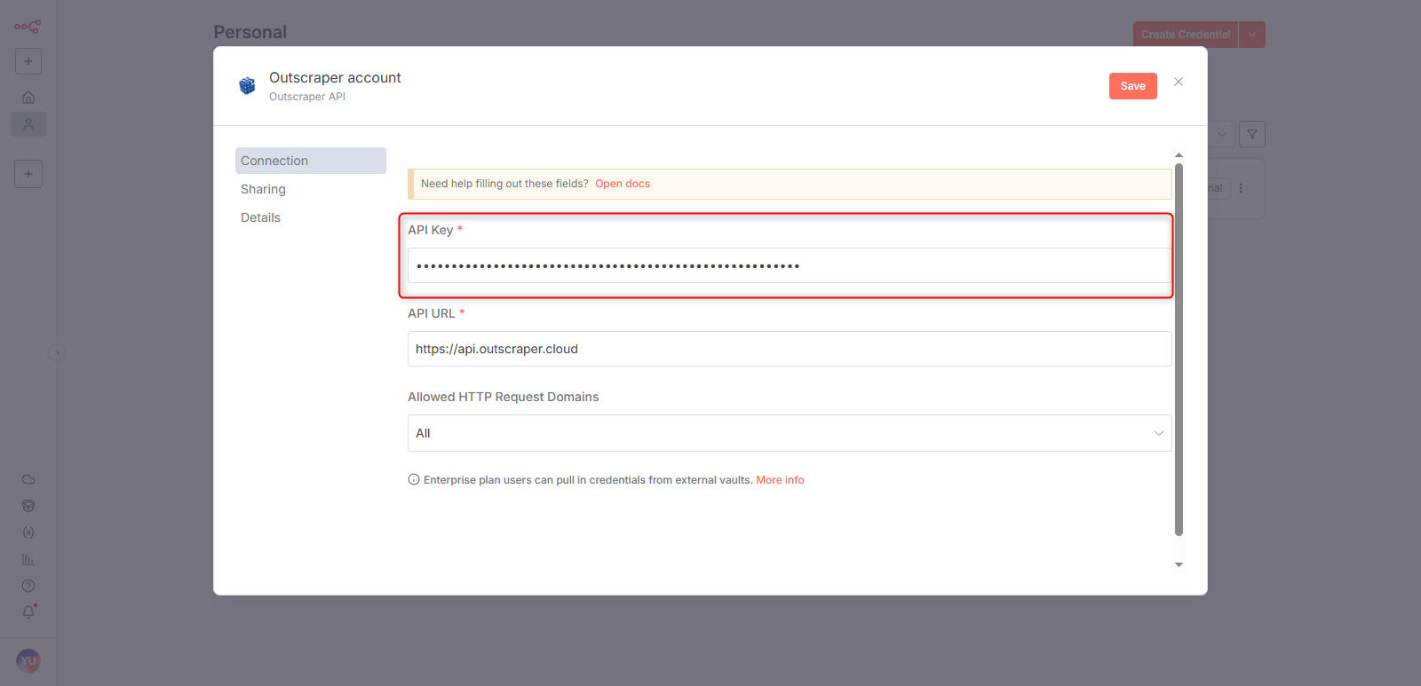Select the Personal user icon in sidebar
The width and height of the screenshot is (1421, 686).
pos(28,124)
